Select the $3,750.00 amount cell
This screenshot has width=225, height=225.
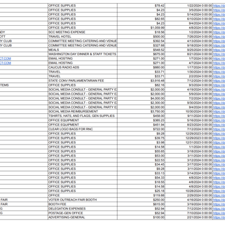[x=141, y=112]
